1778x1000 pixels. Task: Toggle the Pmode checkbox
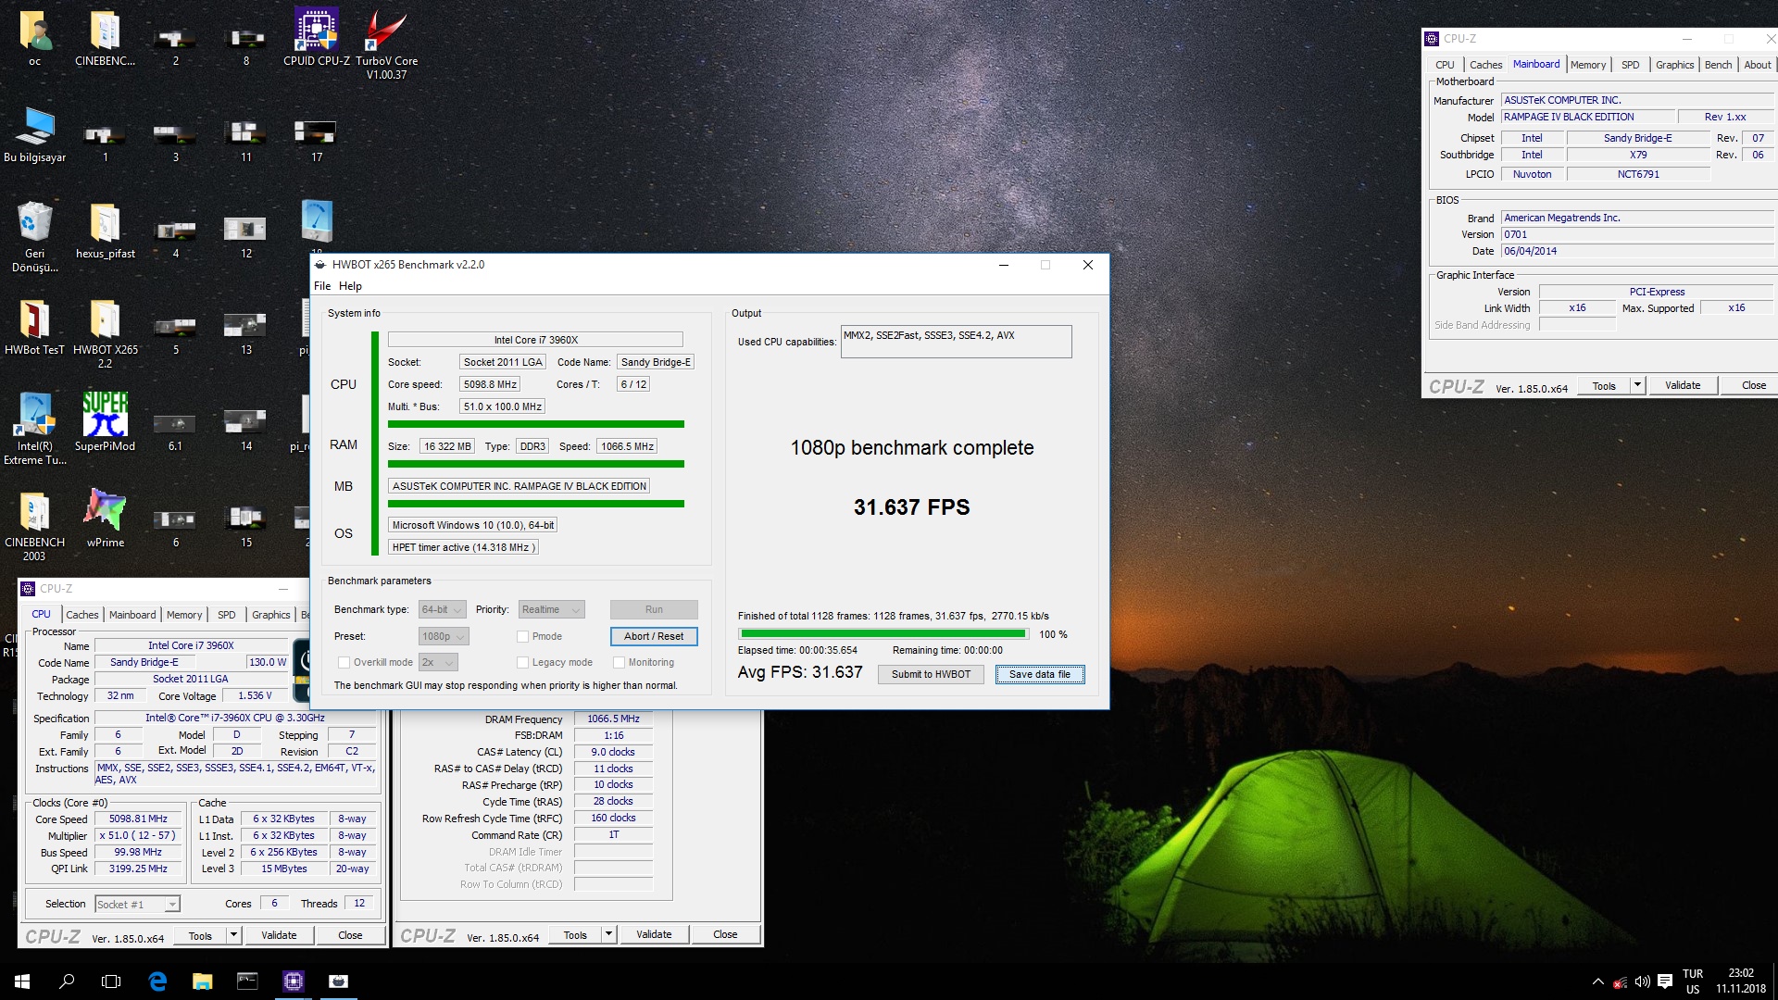(523, 637)
